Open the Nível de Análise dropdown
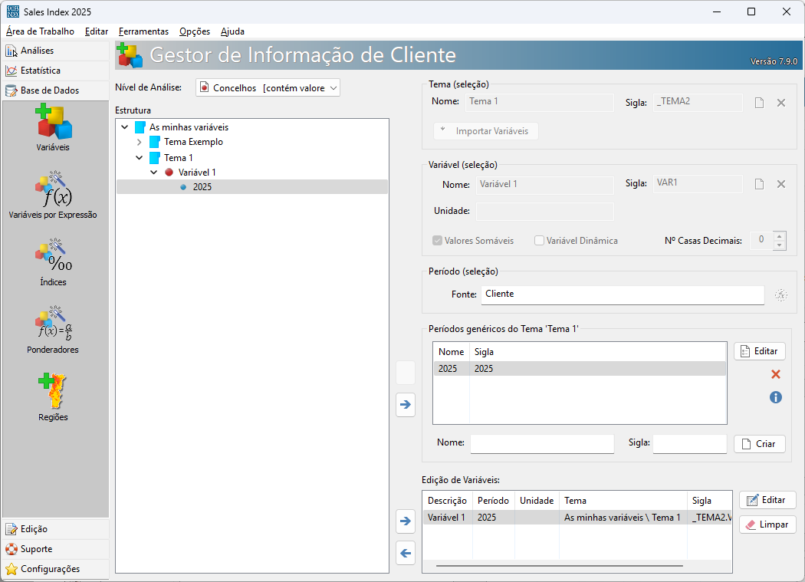This screenshot has width=805, height=582. click(x=268, y=88)
